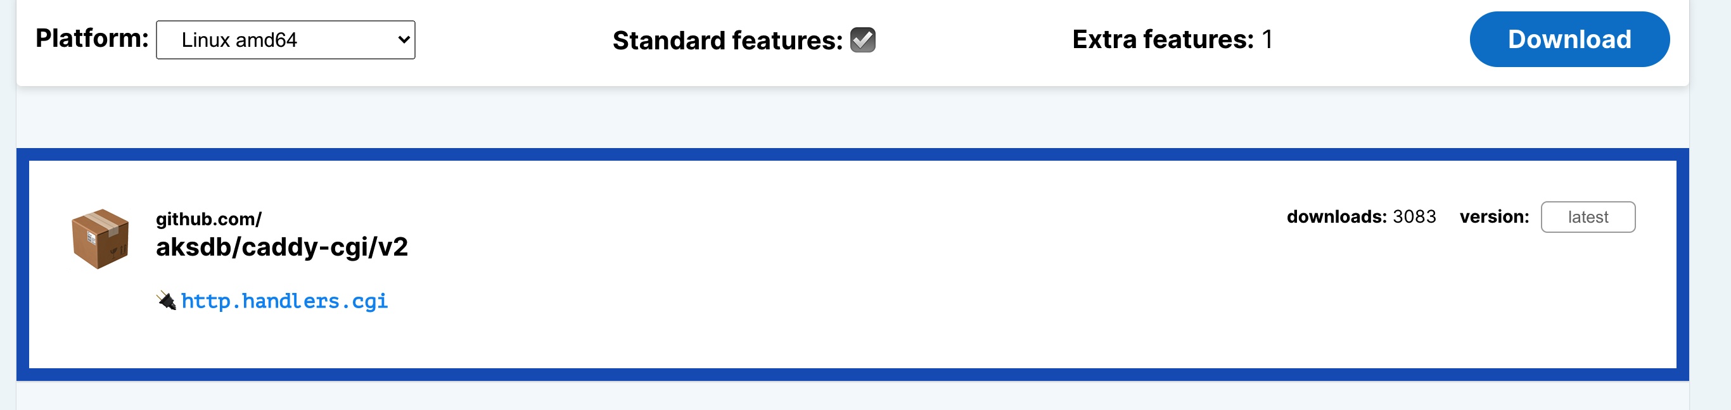Click the plug icon beside http.handlers.cgi
This screenshot has width=1731, height=410.
coord(166,301)
